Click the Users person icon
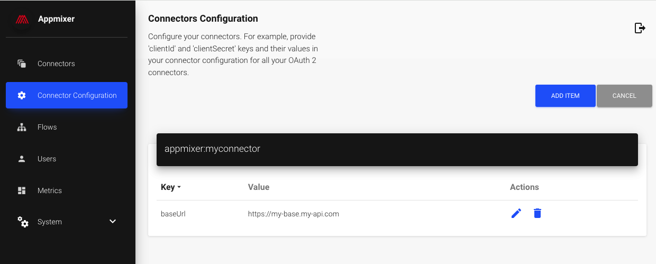Viewport: 656px width, 264px height. point(22,159)
